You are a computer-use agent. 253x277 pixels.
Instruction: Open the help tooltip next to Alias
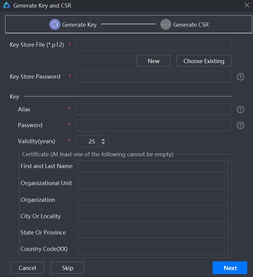click(x=241, y=110)
